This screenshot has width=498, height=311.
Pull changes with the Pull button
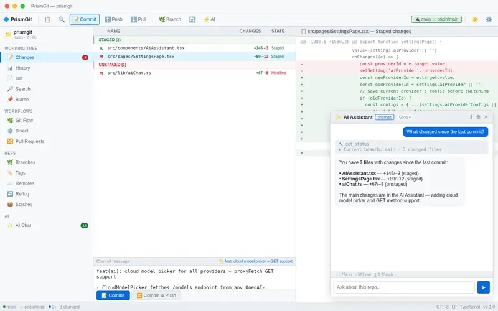138,19
